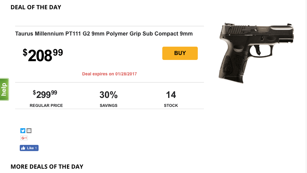Click the DEAL OF THE DAY heading
The height and width of the screenshot is (173, 307).
(x=36, y=7)
